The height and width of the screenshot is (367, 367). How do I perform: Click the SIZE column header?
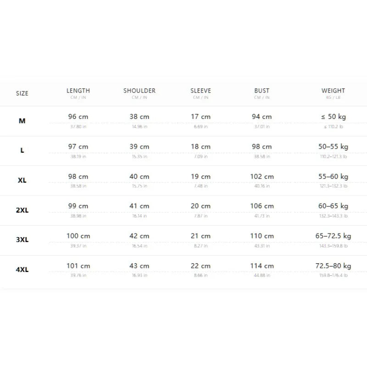(22, 94)
